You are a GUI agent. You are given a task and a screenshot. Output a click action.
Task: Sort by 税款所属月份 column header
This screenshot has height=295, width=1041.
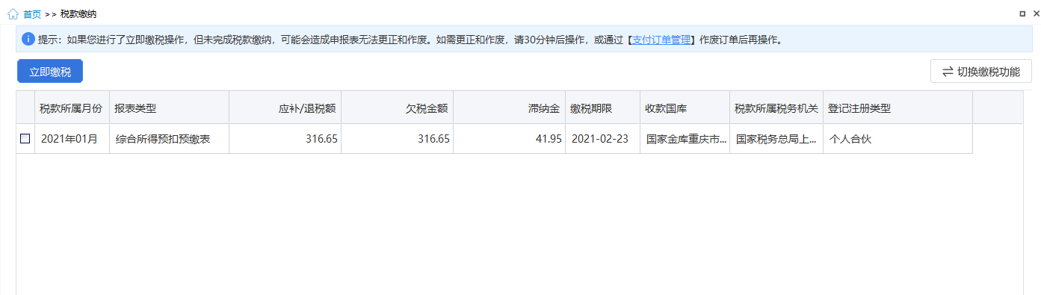(x=72, y=108)
